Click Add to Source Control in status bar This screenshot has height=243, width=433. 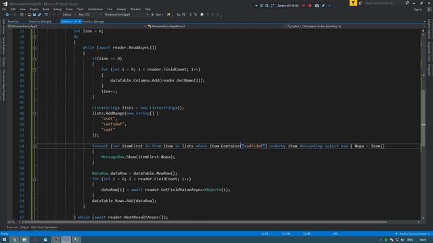click(x=413, y=234)
